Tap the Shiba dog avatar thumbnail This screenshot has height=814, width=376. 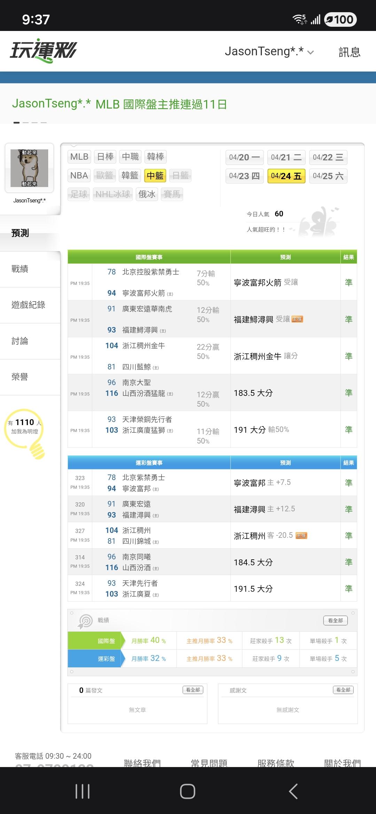[29, 168]
